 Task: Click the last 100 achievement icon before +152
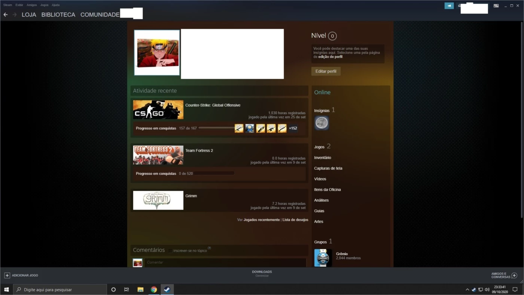(282, 128)
